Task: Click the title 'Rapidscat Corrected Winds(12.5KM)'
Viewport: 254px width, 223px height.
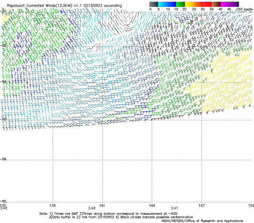Action: [39, 5]
